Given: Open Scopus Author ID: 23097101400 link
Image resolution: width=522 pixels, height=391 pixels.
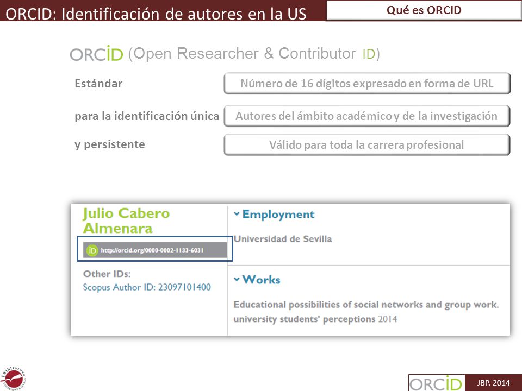Looking at the screenshot, I should pos(147,287).
